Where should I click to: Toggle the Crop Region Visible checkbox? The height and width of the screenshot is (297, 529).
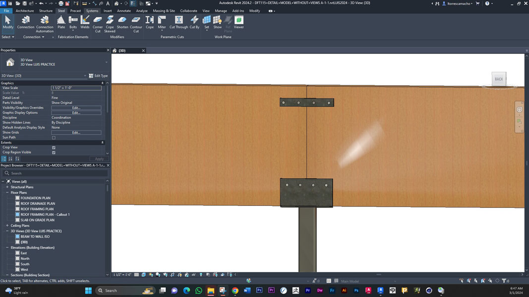pyautogui.click(x=54, y=152)
